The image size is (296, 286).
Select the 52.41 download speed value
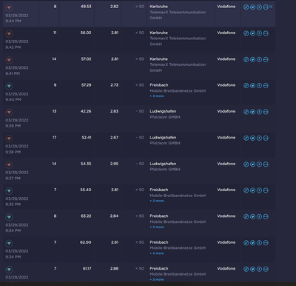87,137
